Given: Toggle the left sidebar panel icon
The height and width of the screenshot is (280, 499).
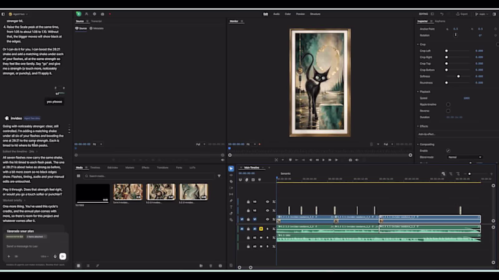Looking at the screenshot, I should pos(3,14).
